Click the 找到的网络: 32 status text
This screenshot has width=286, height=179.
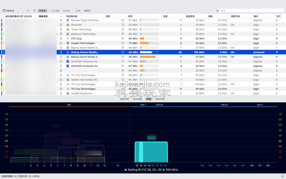click(20, 176)
